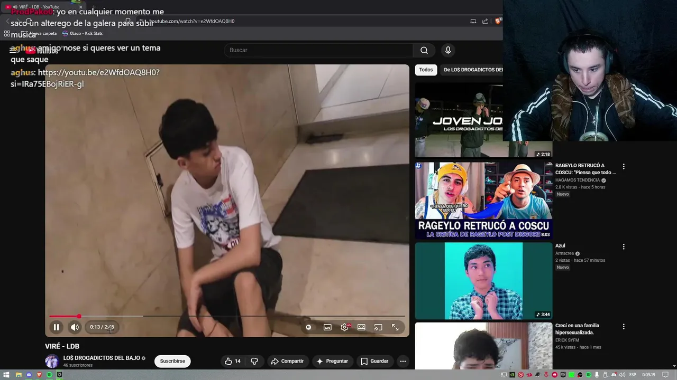Click the ESP language indicator
The width and height of the screenshot is (677, 380).
coord(633,375)
